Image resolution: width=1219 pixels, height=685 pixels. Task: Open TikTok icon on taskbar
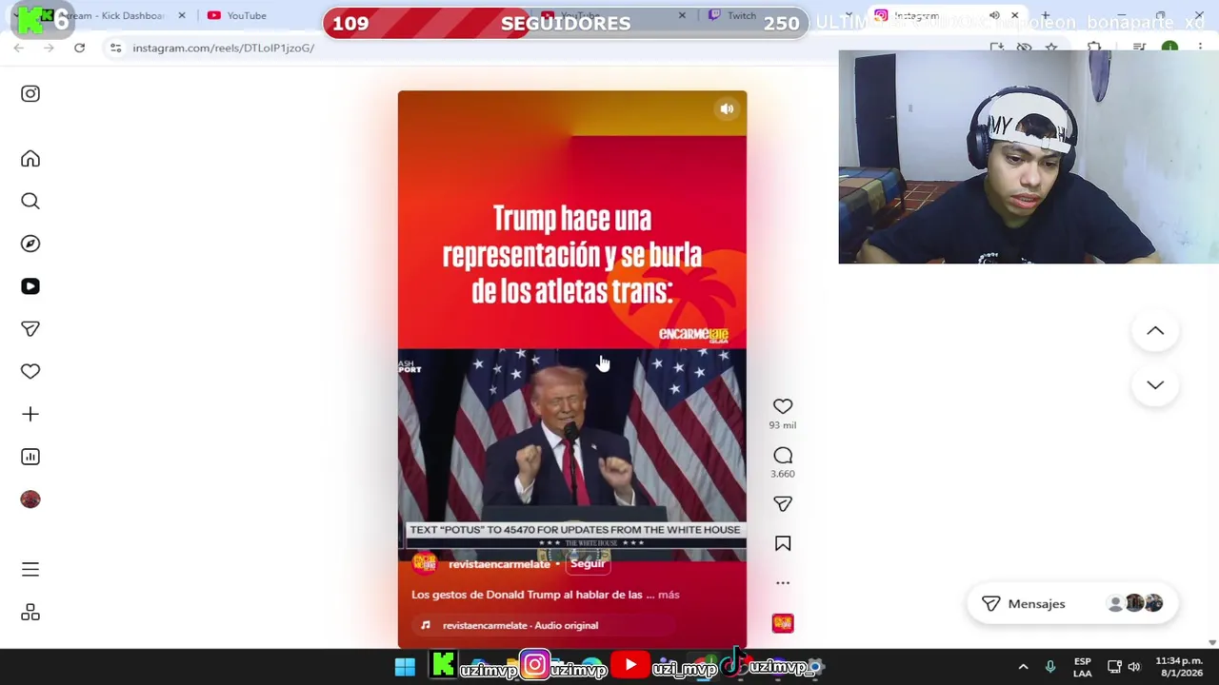tap(733, 664)
